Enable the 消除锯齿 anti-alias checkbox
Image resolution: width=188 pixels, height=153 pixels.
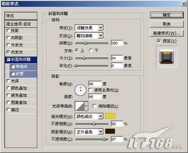click(x=94, y=106)
